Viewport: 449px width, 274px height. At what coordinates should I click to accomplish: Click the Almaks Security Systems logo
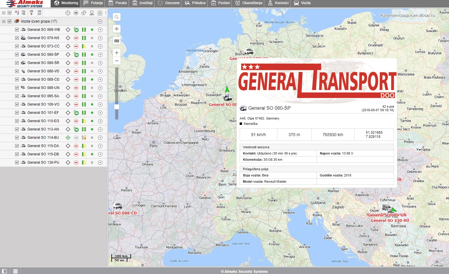click(25, 4)
